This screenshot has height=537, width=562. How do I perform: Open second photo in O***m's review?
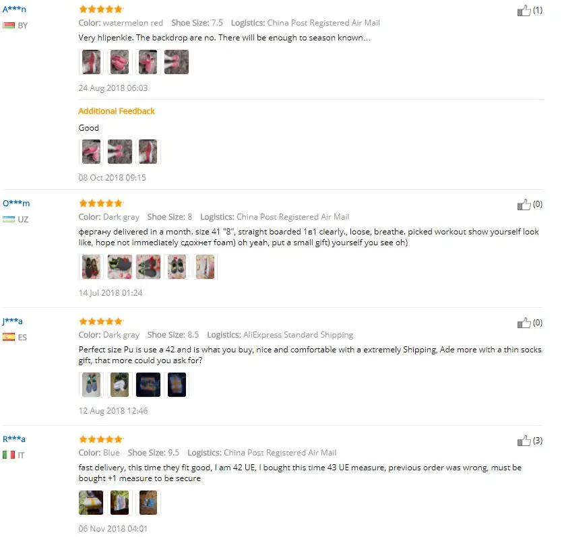point(120,267)
